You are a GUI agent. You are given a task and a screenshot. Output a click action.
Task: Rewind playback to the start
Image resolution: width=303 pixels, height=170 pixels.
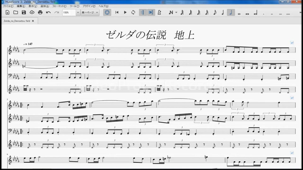pyautogui.click(x=117, y=13)
